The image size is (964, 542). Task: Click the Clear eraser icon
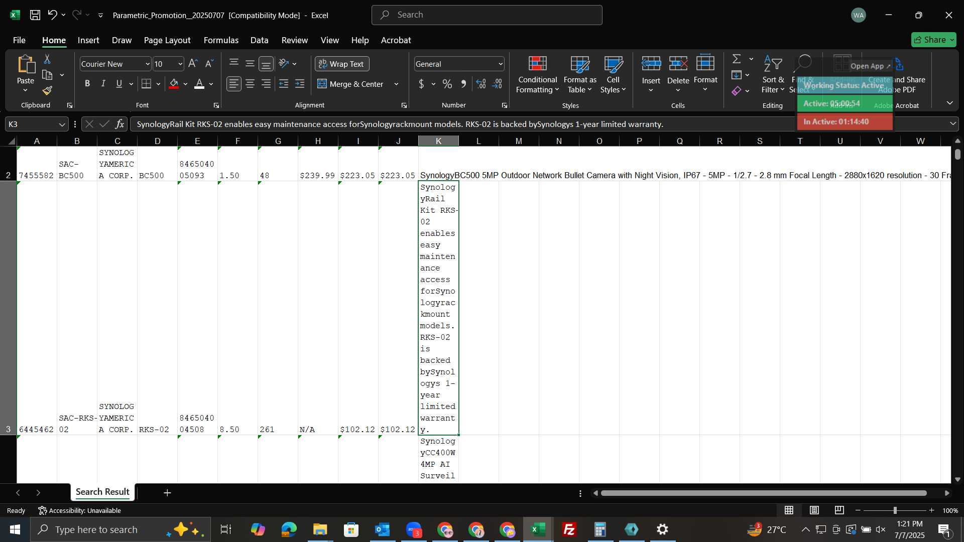[x=737, y=91]
